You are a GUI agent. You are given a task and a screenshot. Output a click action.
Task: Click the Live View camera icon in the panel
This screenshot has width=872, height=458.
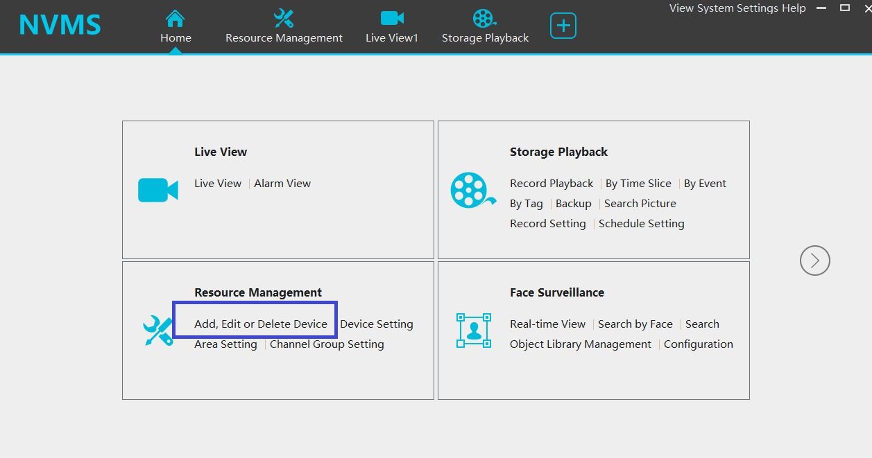(157, 190)
